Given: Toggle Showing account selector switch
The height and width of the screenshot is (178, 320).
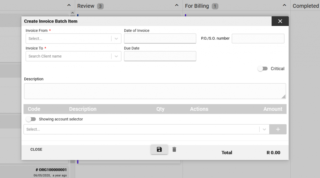Looking at the screenshot, I should click(31, 119).
